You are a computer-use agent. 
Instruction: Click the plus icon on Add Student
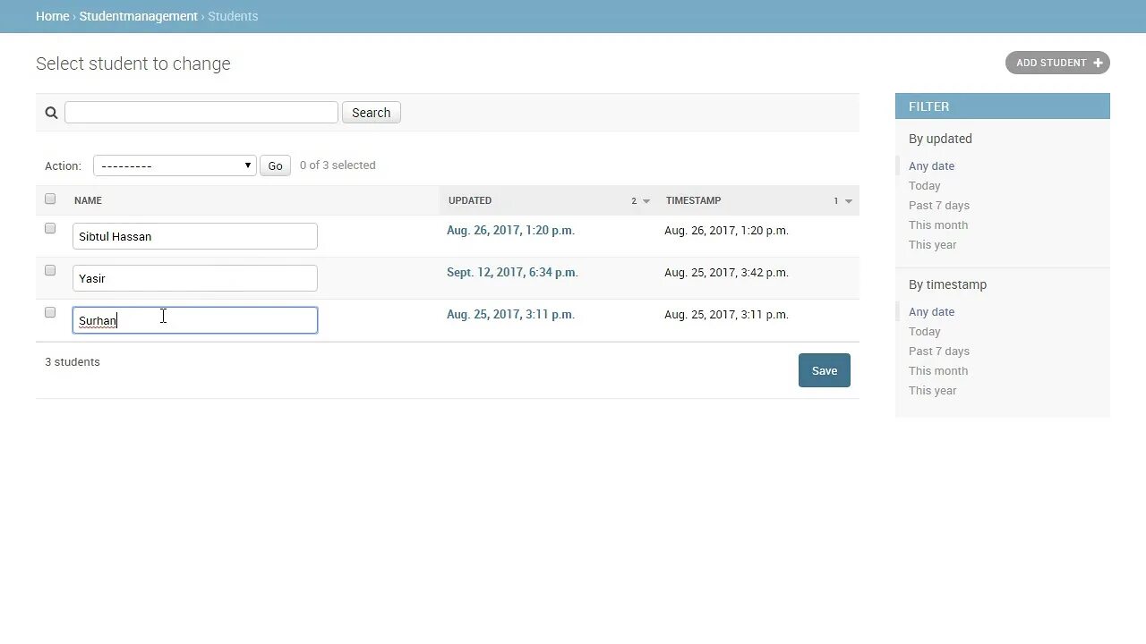coord(1098,63)
